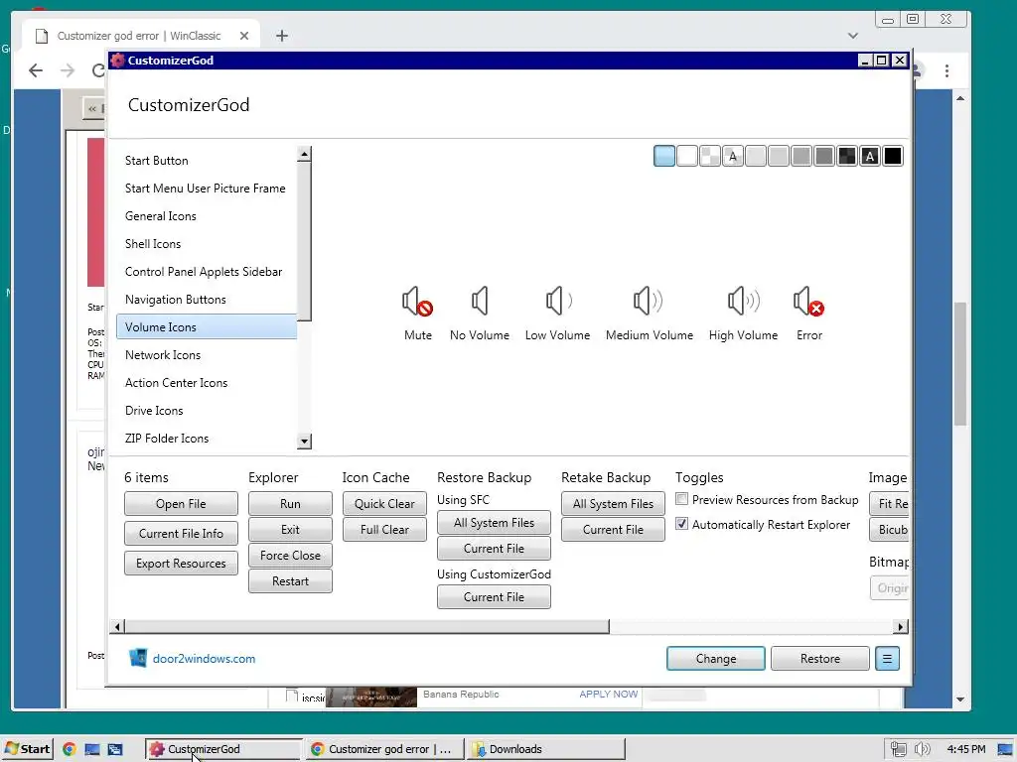Viewport: 1017px width, 762px height.
Task: Select Start Button in the category list
Action: pyautogui.click(x=207, y=160)
